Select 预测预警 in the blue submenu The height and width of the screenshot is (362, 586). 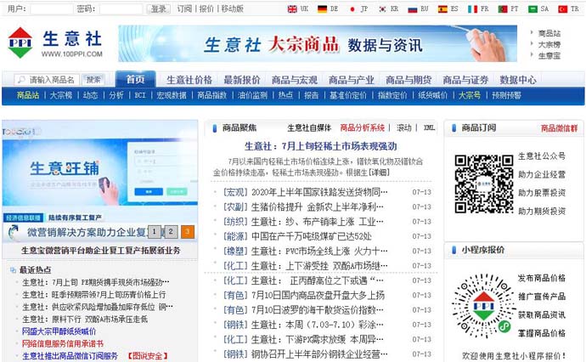tap(506, 95)
